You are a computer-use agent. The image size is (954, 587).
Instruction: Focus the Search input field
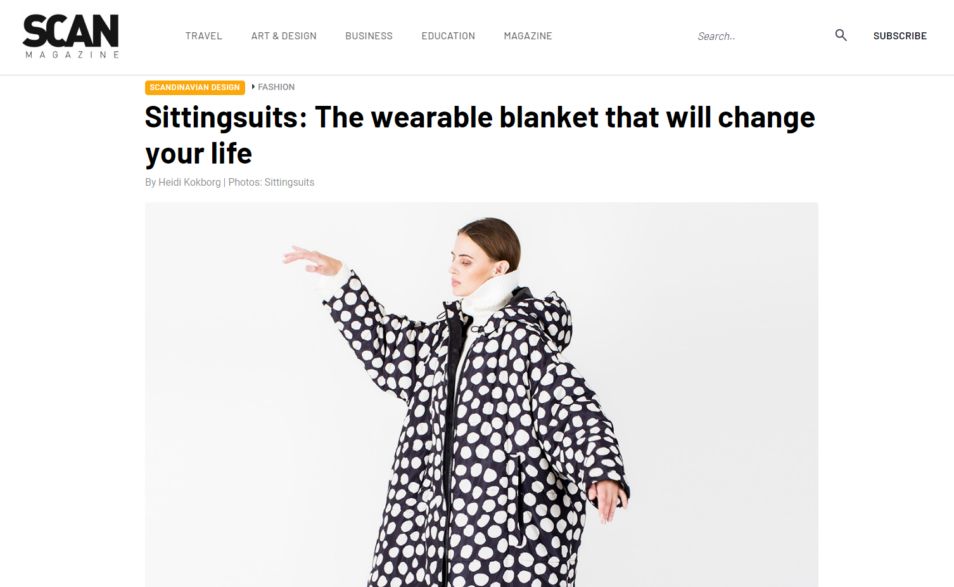pyautogui.click(x=760, y=36)
